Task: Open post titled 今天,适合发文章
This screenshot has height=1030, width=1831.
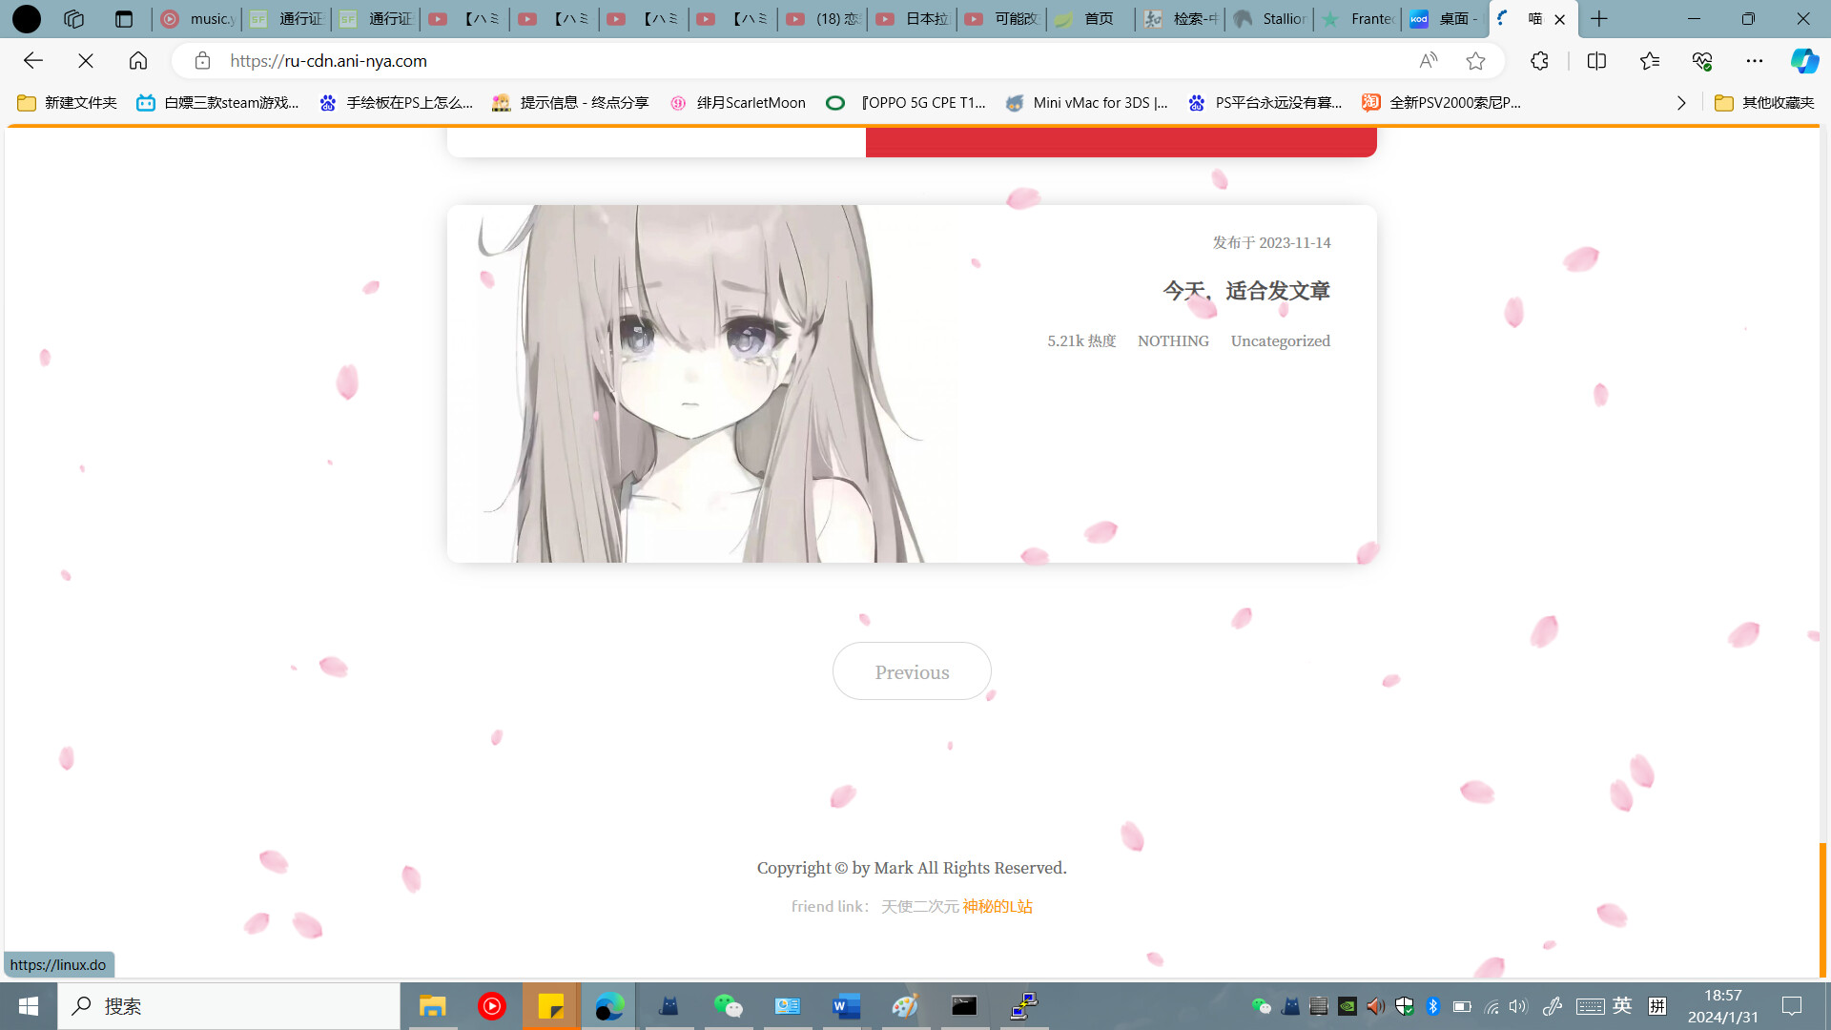Action: pos(1246,291)
